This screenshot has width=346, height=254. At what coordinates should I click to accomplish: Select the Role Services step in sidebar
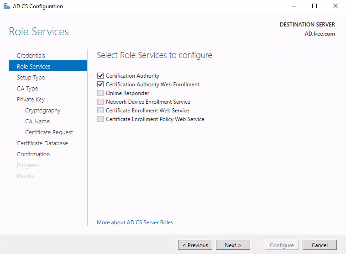tap(47, 66)
